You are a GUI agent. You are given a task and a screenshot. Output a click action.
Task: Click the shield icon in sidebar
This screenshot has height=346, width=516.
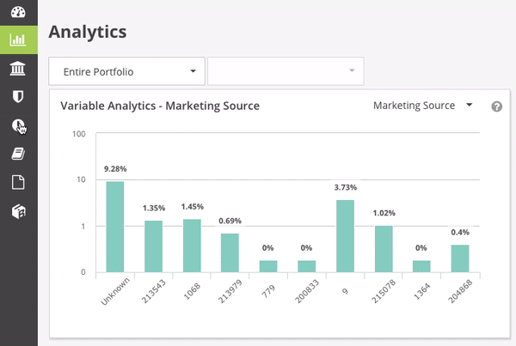(18, 96)
